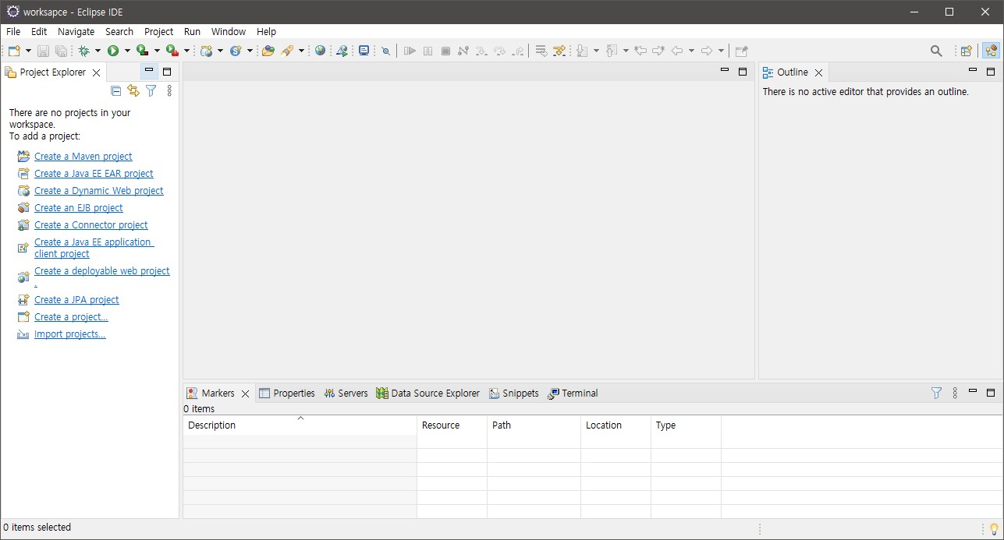The width and height of the screenshot is (1004, 540).
Task: Click the Coverage launch icon
Action: 143,51
